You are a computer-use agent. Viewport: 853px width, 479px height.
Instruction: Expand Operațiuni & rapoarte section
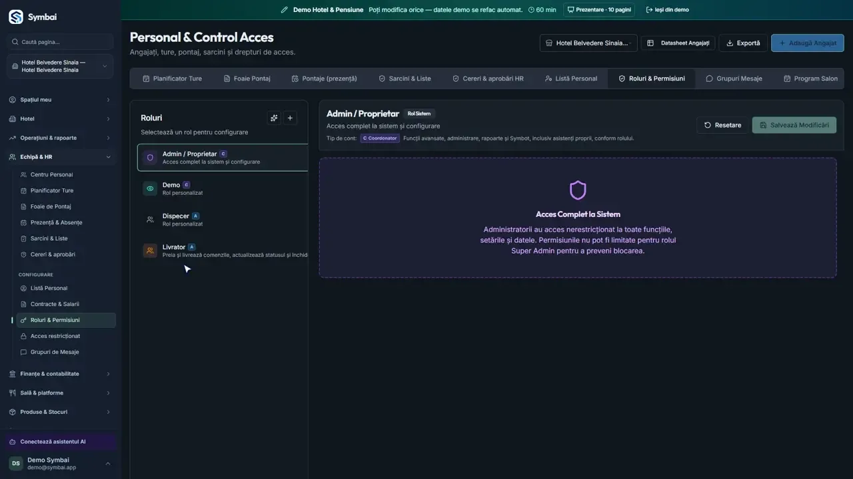pyautogui.click(x=60, y=138)
